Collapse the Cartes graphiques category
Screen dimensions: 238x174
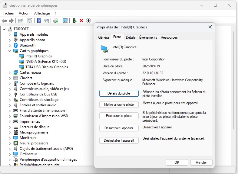(10, 51)
